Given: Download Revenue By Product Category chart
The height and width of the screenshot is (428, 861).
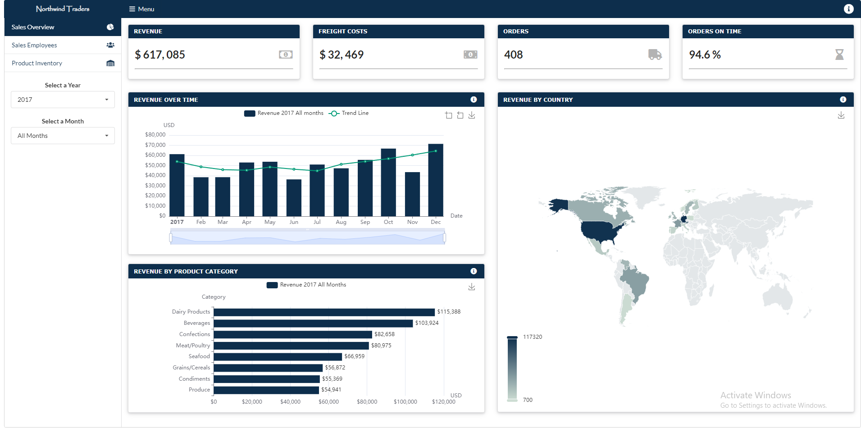Looking at the screenshot, I should (x=472, y=287).
